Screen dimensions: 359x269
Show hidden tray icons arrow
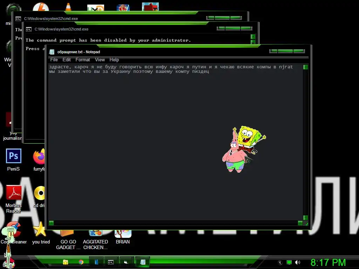point(280,263)
